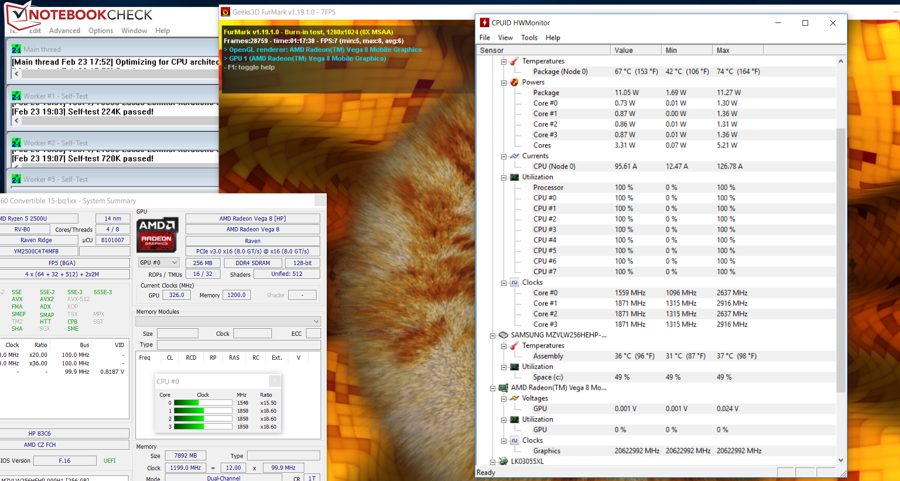Viewport: 900px width, 481px height.
Task: Click the Powers flame icon in HWMonitor
Action: (514, 82)
